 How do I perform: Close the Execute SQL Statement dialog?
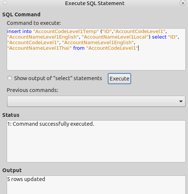(183, 3)
